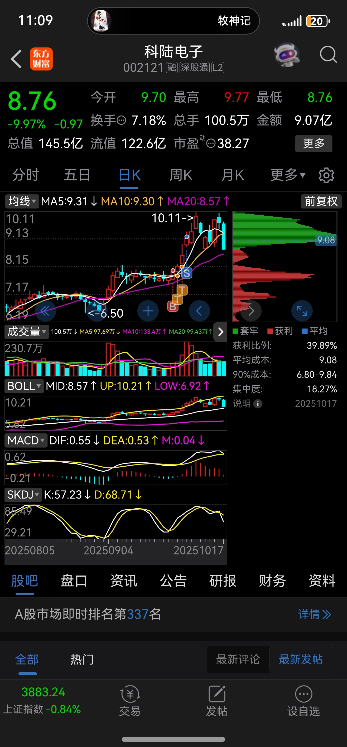This screenshot has height=747, width=347.
Task: Select the 热门 posts filter
Action: (82, 659)
